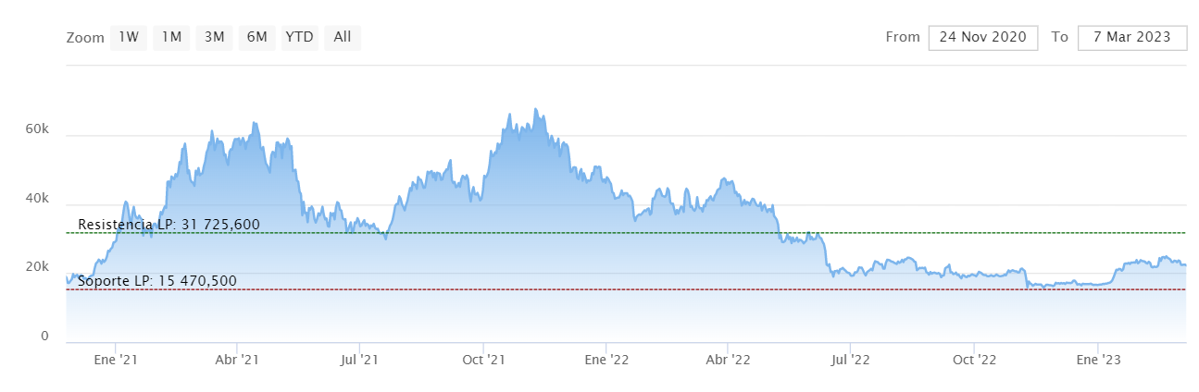This screenshot has width=1199, height=392.
Task: Click the Jul '21 axis label
Action: [x=358, y=359]
